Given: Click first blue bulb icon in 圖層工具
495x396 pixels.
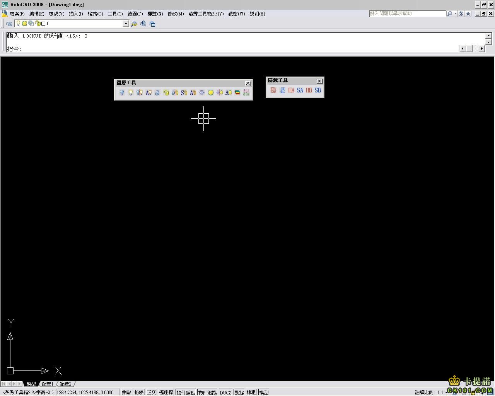Looking at the screenshot, I should [122, 92].
